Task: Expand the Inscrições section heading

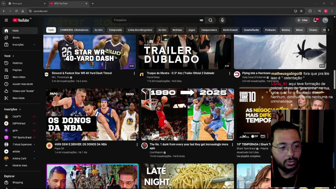Action: pyautogui.click(x=12, y=109)
